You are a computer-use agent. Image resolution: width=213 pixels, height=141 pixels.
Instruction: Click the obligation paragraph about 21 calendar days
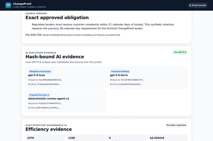coord(103,27)
